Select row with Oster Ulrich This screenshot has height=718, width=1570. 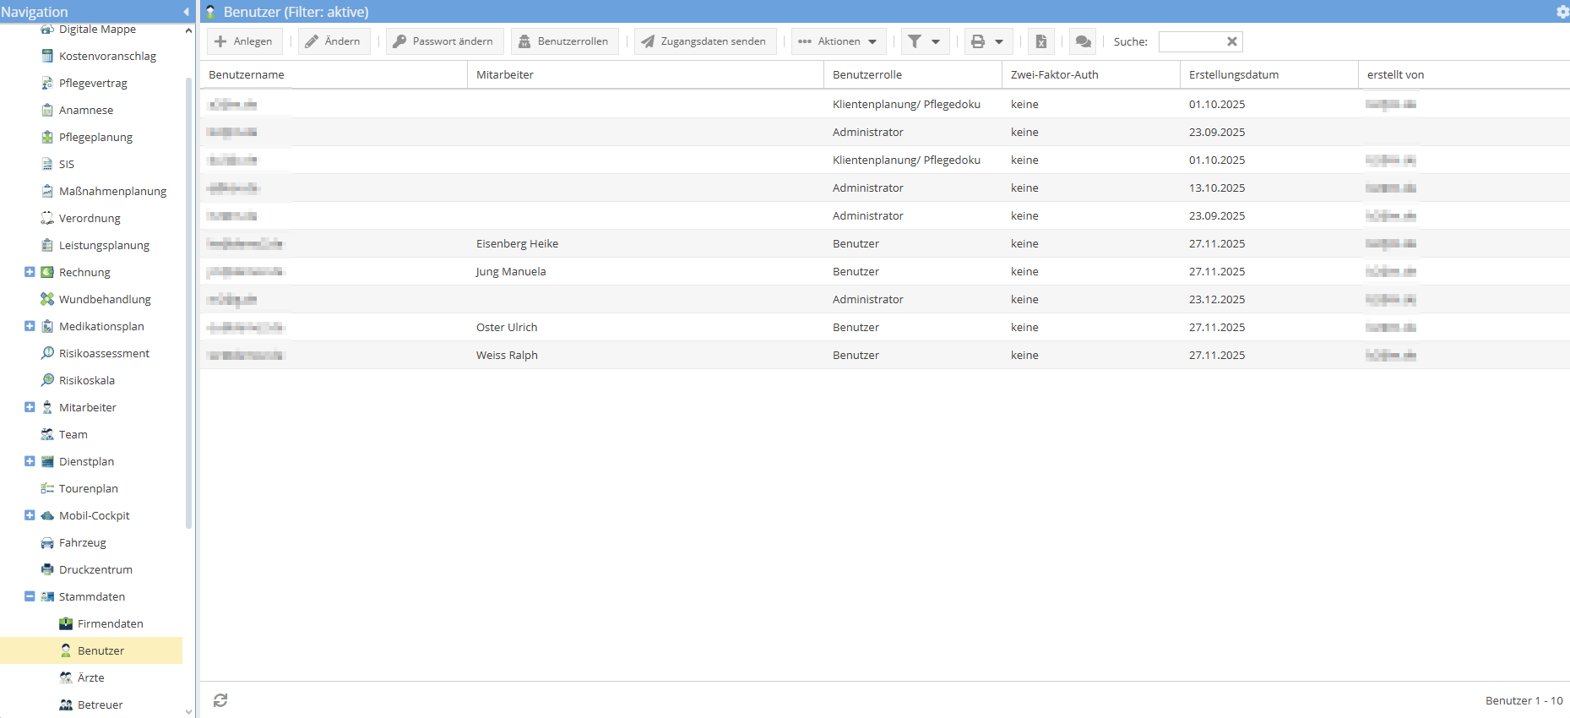click(x=885, y=327)
